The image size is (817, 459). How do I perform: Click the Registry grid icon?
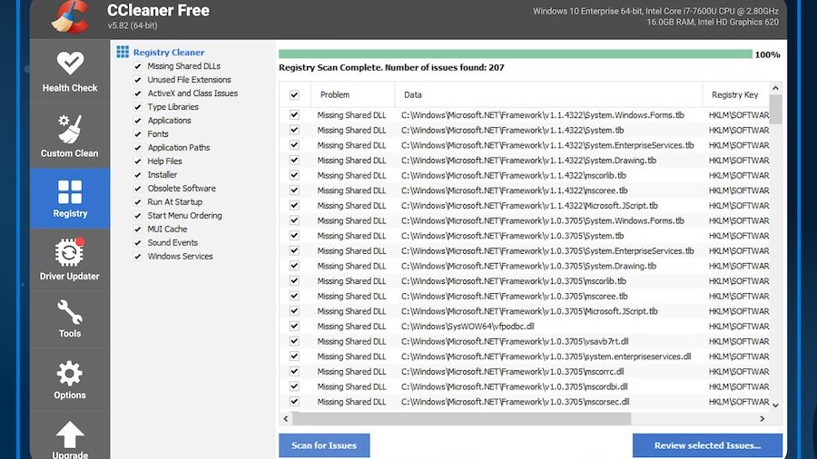coord(70,191)
